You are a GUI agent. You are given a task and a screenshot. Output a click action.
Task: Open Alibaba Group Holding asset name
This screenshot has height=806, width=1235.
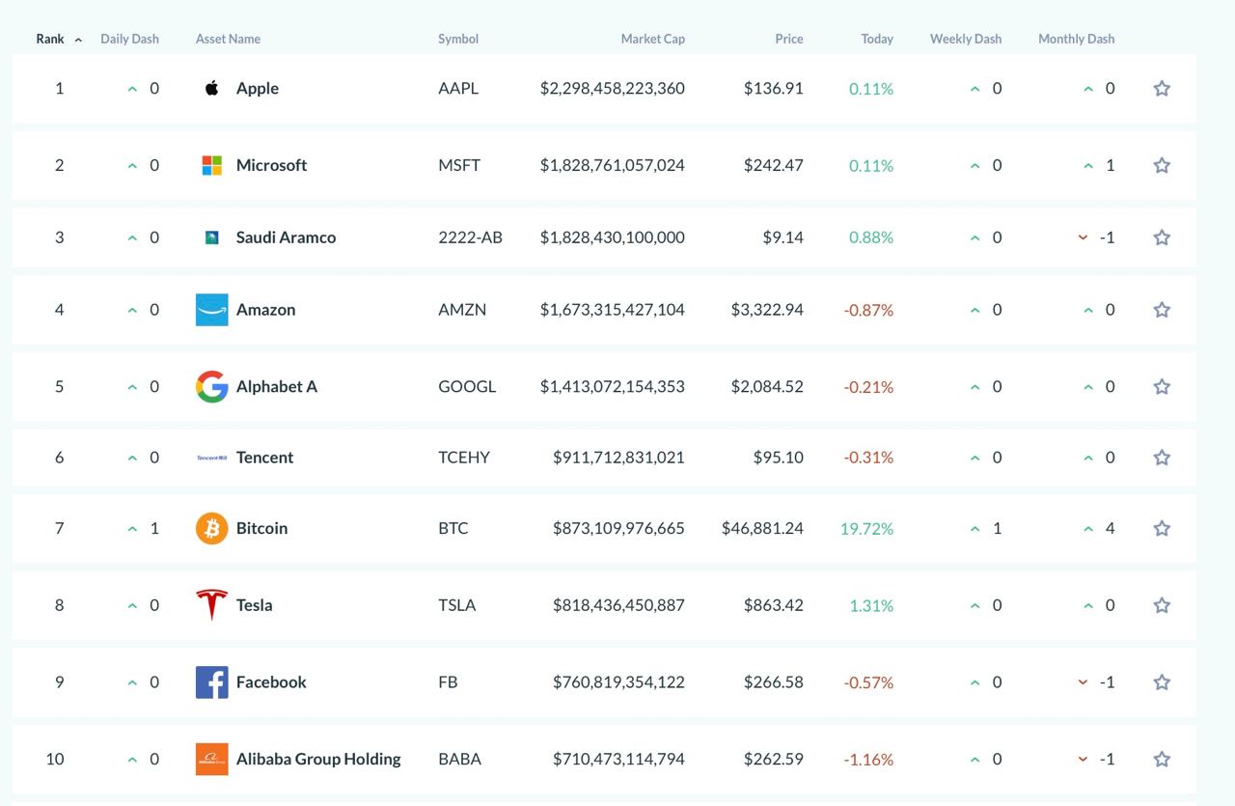(x=318, y=759)
